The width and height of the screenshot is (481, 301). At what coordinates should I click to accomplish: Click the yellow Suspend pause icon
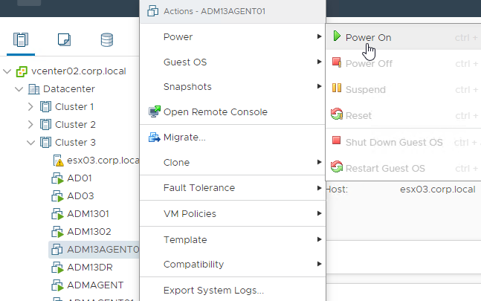click(x=337, y=88)
